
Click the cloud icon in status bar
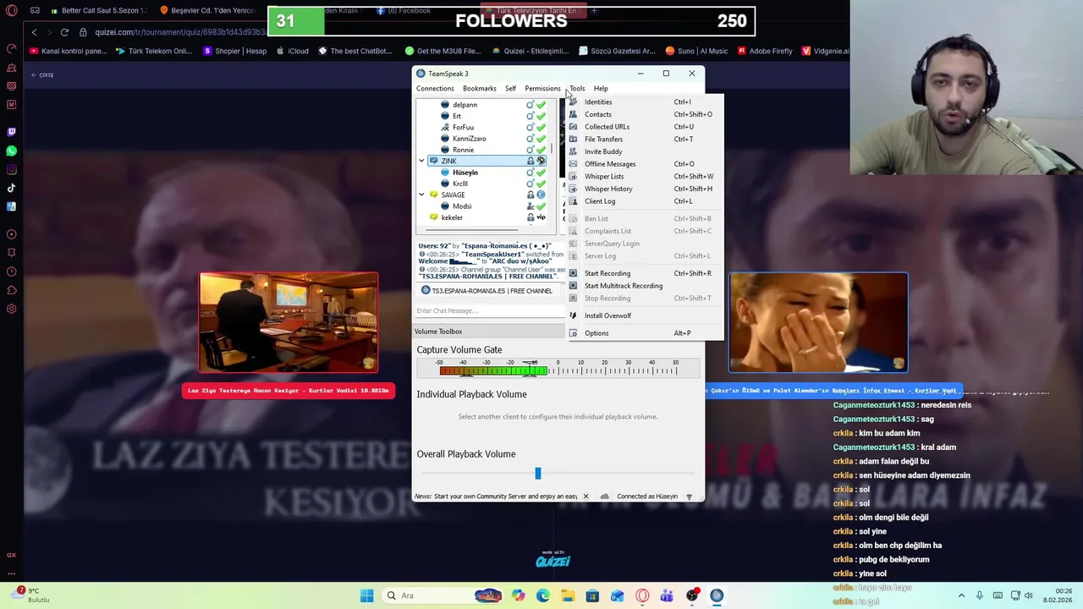click(604, 497)
